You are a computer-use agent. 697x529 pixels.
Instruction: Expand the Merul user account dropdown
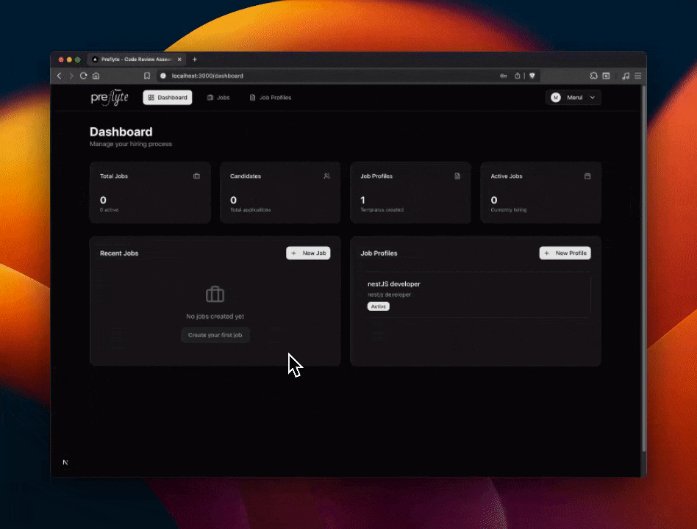tap(573, 98)
